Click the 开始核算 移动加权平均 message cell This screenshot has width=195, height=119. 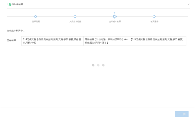pyautogui.click(x=135, y=41)
